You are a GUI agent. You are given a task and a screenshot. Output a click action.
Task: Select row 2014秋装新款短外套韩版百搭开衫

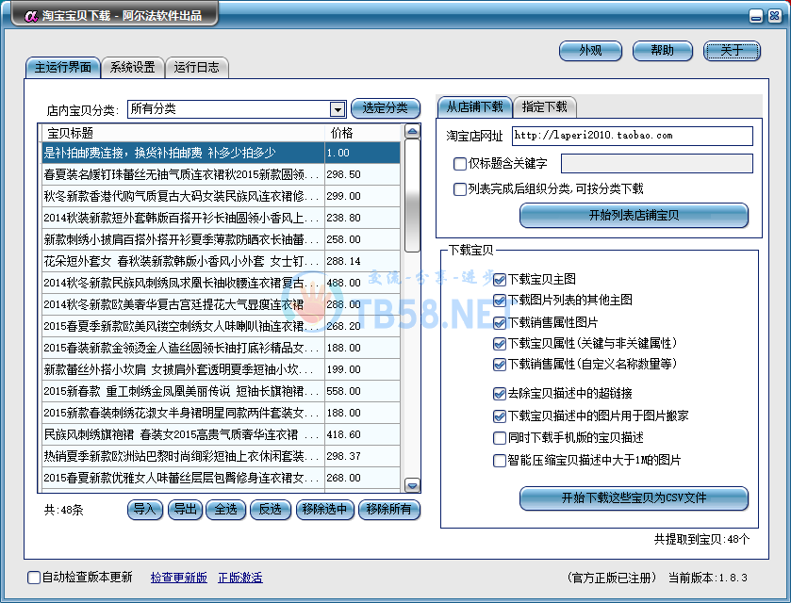tap(221, 218)
